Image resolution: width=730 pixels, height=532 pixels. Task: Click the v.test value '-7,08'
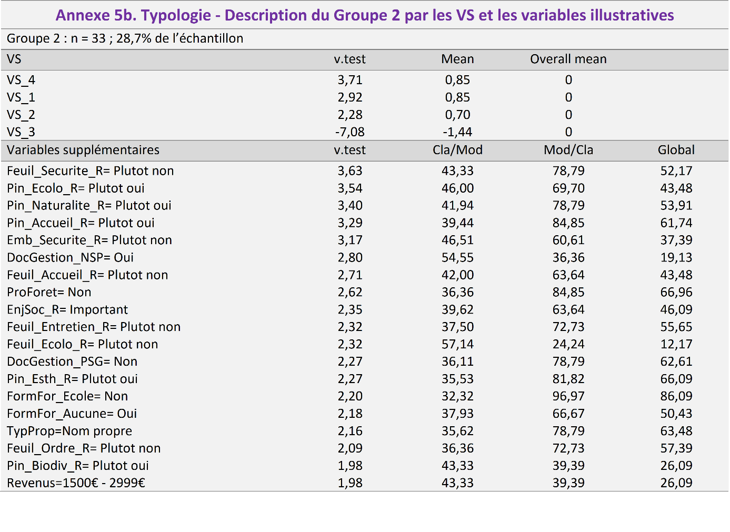[x=350, y=132]
